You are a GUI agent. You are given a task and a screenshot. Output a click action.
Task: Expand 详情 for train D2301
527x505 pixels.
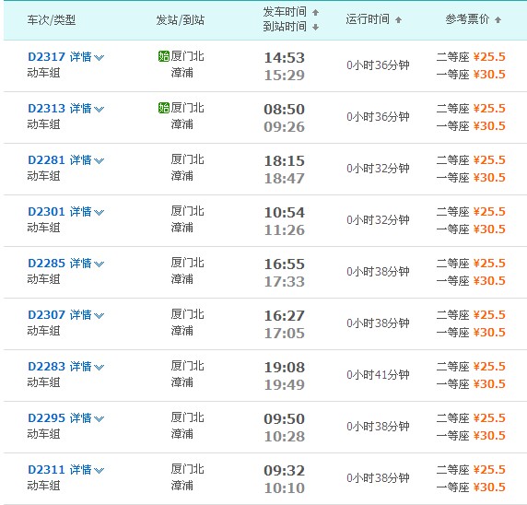pyautogui.click(x=87, y=212)
